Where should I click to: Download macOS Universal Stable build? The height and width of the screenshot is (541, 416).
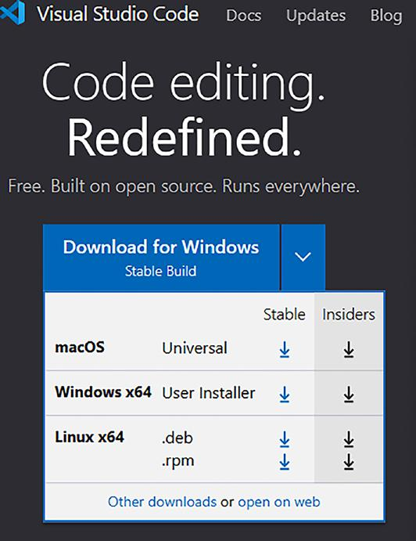click(x=285, y=349)
